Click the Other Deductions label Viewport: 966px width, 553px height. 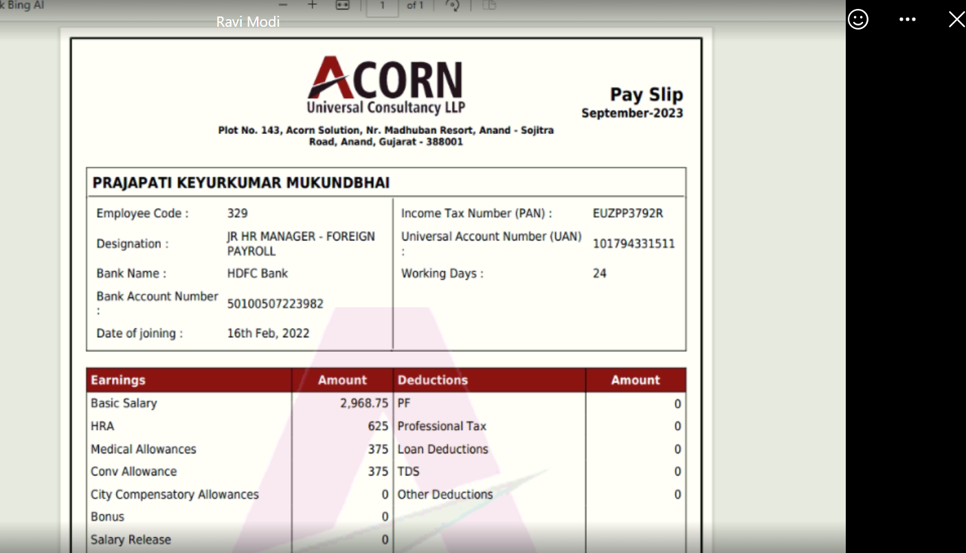point(445,495)
